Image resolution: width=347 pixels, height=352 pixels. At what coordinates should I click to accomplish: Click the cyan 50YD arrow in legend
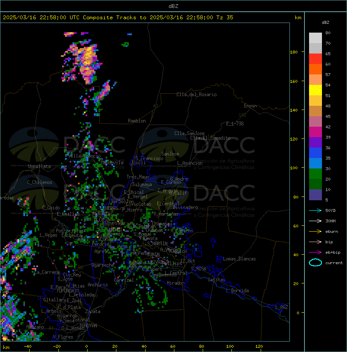click(x=315, y=210)
